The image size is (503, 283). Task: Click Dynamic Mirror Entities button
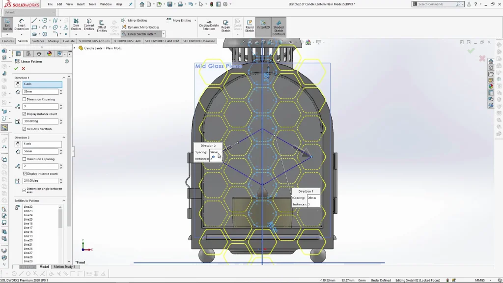pyautogui.click(x=140, y=28)
